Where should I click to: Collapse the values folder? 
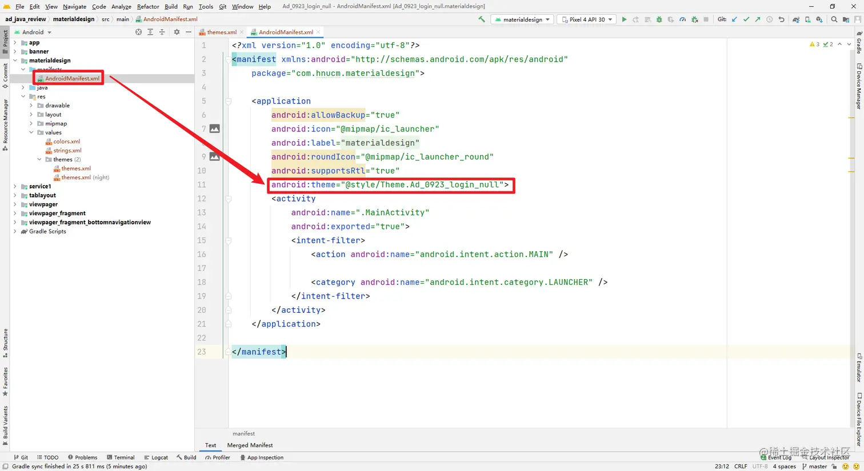[x=31, y=132]
